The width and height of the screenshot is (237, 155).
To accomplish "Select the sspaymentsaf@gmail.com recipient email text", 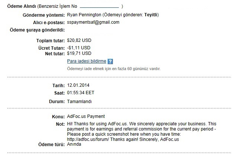I will (93, 22).
